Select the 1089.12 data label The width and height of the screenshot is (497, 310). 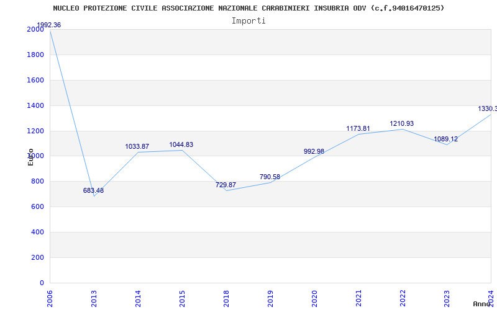pos(445,139)
